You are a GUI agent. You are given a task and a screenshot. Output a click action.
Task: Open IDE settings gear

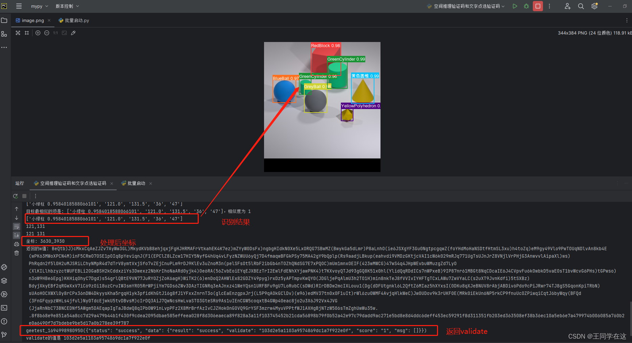click(x=594, y=6)
